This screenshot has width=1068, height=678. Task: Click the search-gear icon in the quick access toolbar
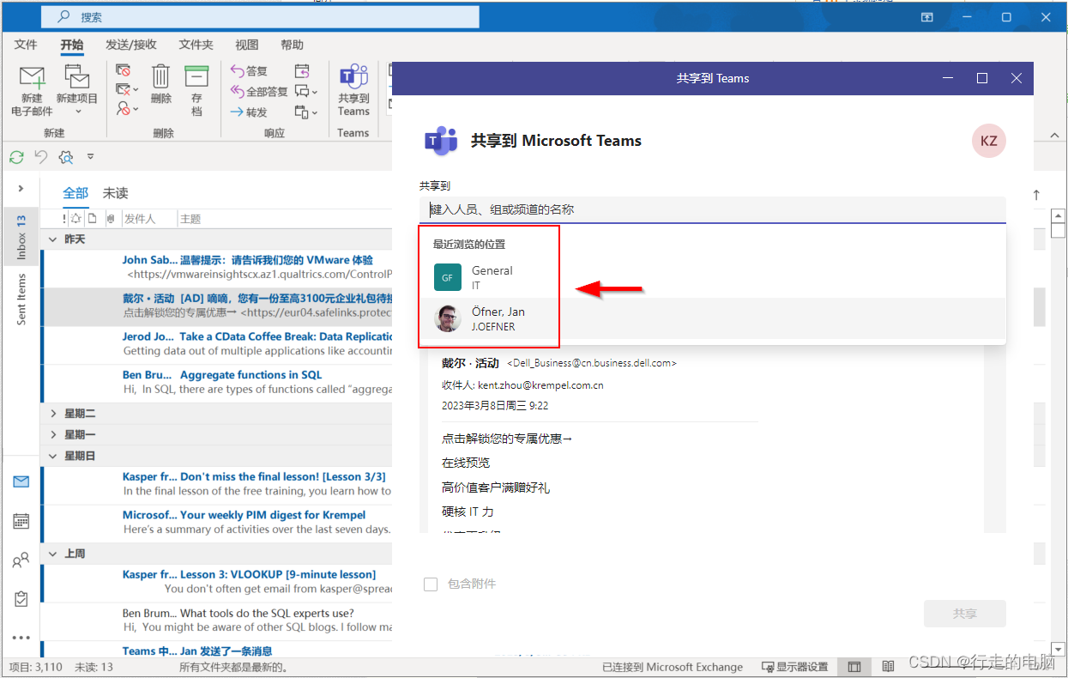pyautogui.click(x=66, y=157)
